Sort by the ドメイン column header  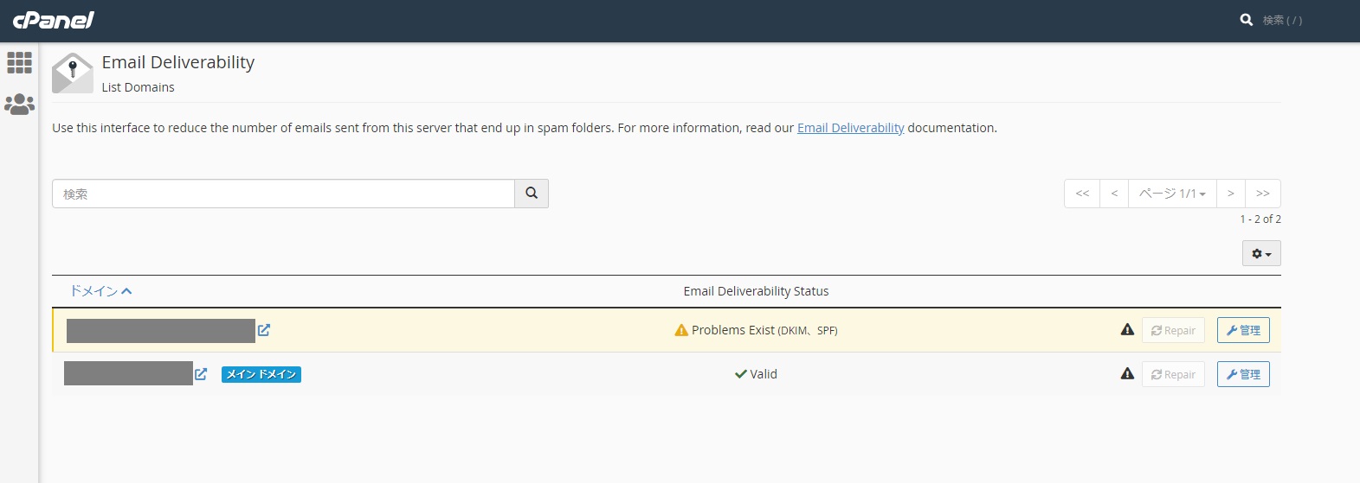click(x=100, y=291)
